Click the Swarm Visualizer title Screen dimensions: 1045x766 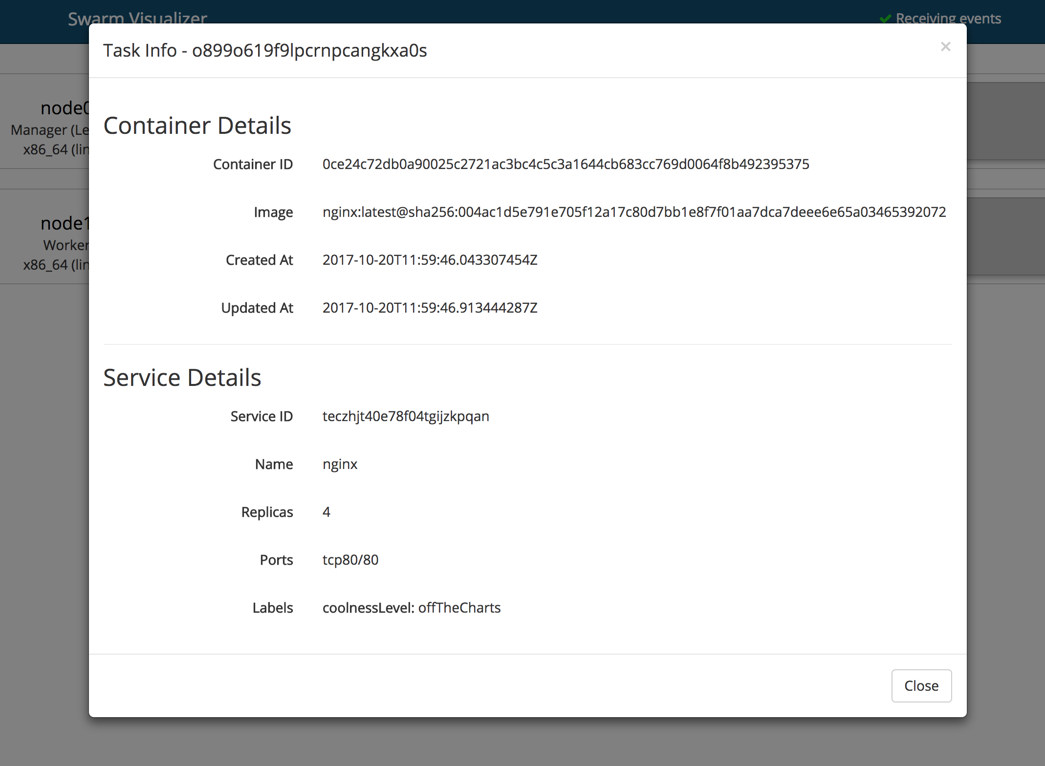click(x=137, y=19)
